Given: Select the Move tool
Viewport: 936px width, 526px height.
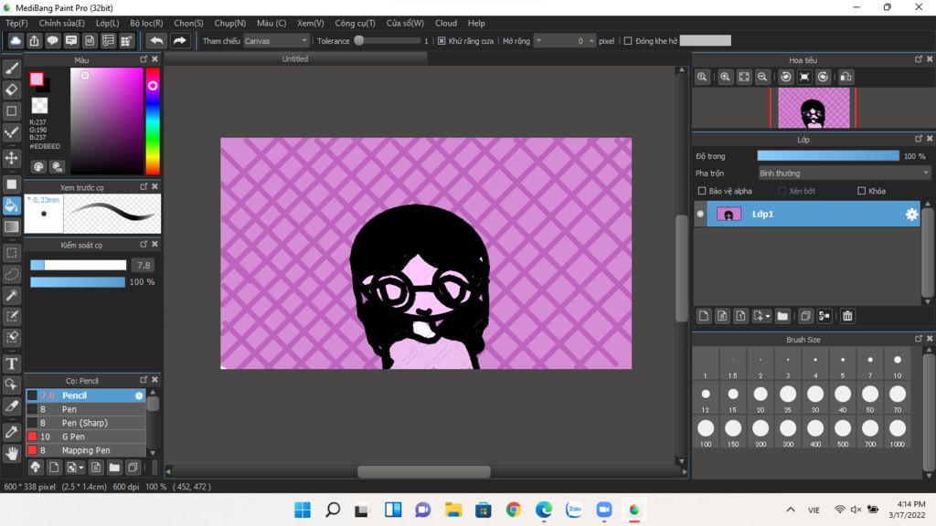Looking at the screenshot, I should [x=11, y=158].
